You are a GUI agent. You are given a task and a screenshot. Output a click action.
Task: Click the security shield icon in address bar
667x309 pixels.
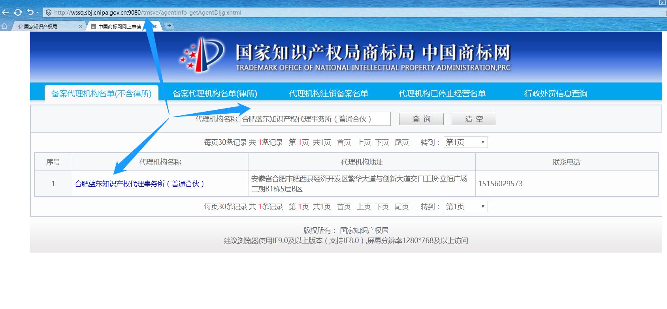[x=48, y=12]
